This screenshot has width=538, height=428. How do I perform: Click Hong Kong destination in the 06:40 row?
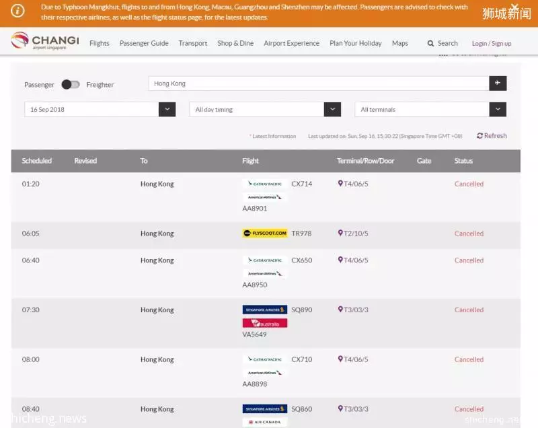click(x=157, y=260)
